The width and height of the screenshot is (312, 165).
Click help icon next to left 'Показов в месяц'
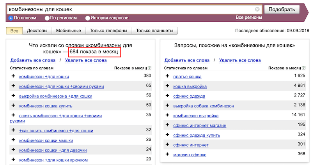(x=150, y=68)
